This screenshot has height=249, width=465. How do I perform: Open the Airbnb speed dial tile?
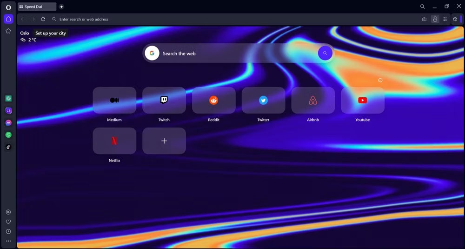pyautogui.click(x=313, y=101)
